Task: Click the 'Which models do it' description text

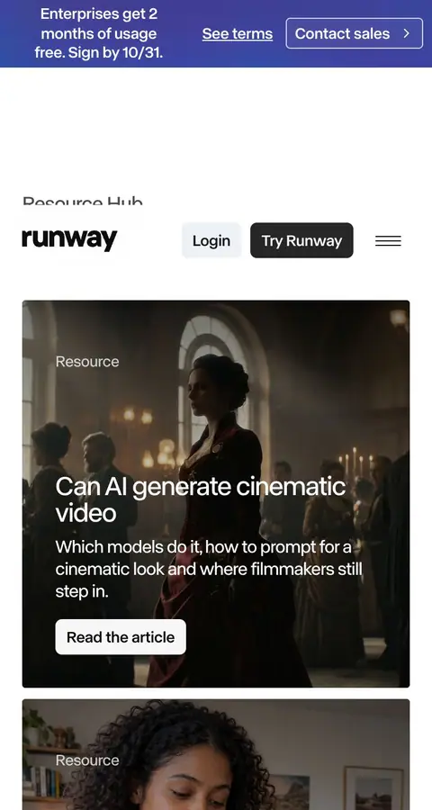Action: tap(209, 569)
